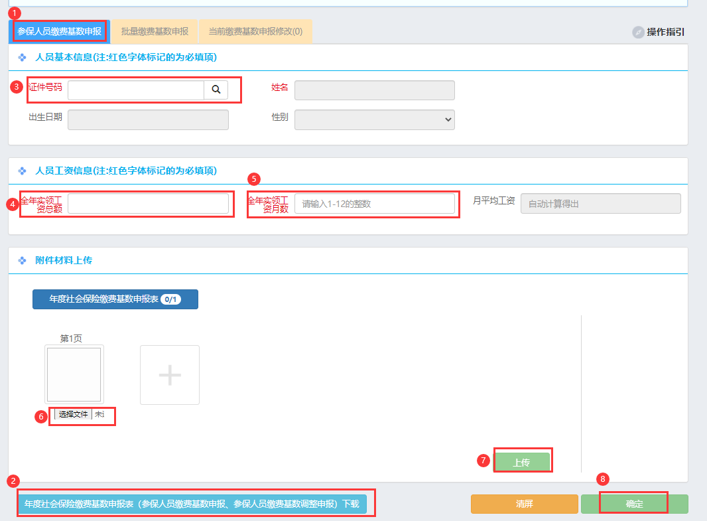Click the 操作指引 help icon

coord(638,32)
